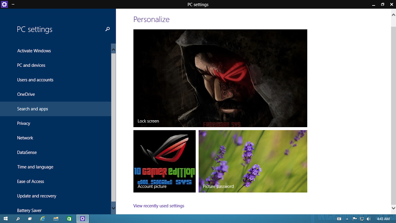Open File Explorer from taskbar
This screenshot has width=396, height=223.
point(56,219)
